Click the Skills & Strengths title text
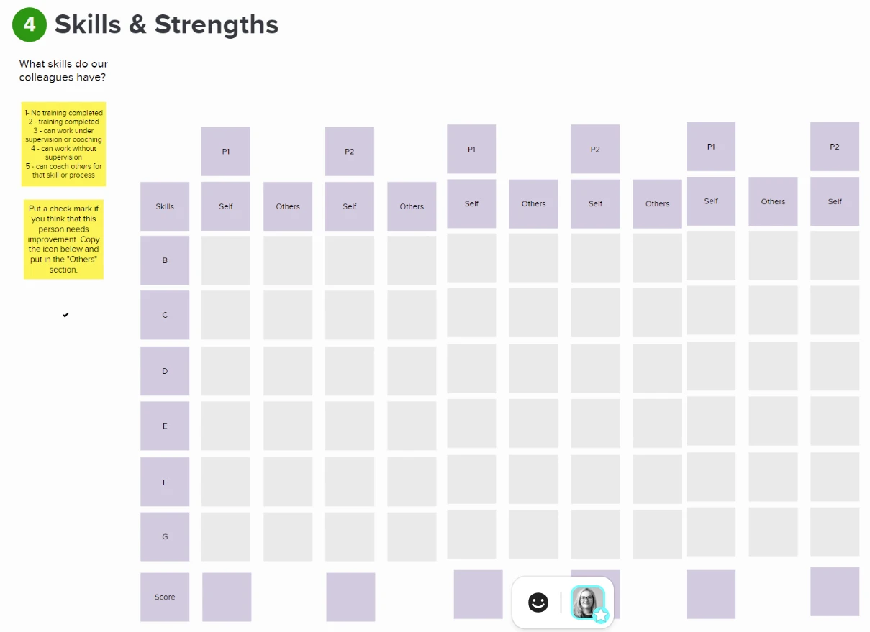The image size is (870, 632). (x=166, y=24)
